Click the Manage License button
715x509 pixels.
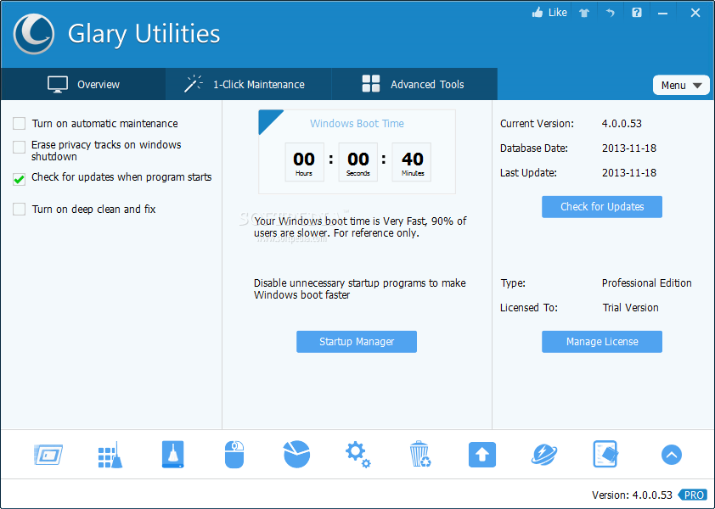click(x=602, y=342)
